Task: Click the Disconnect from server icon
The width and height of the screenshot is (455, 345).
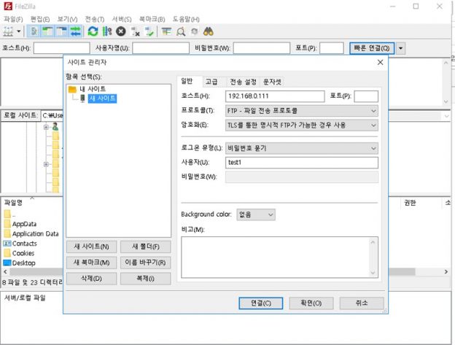Action: [x=135, y=31]
